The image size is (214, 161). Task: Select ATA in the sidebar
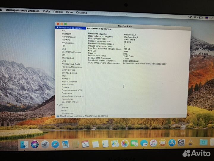64,31
